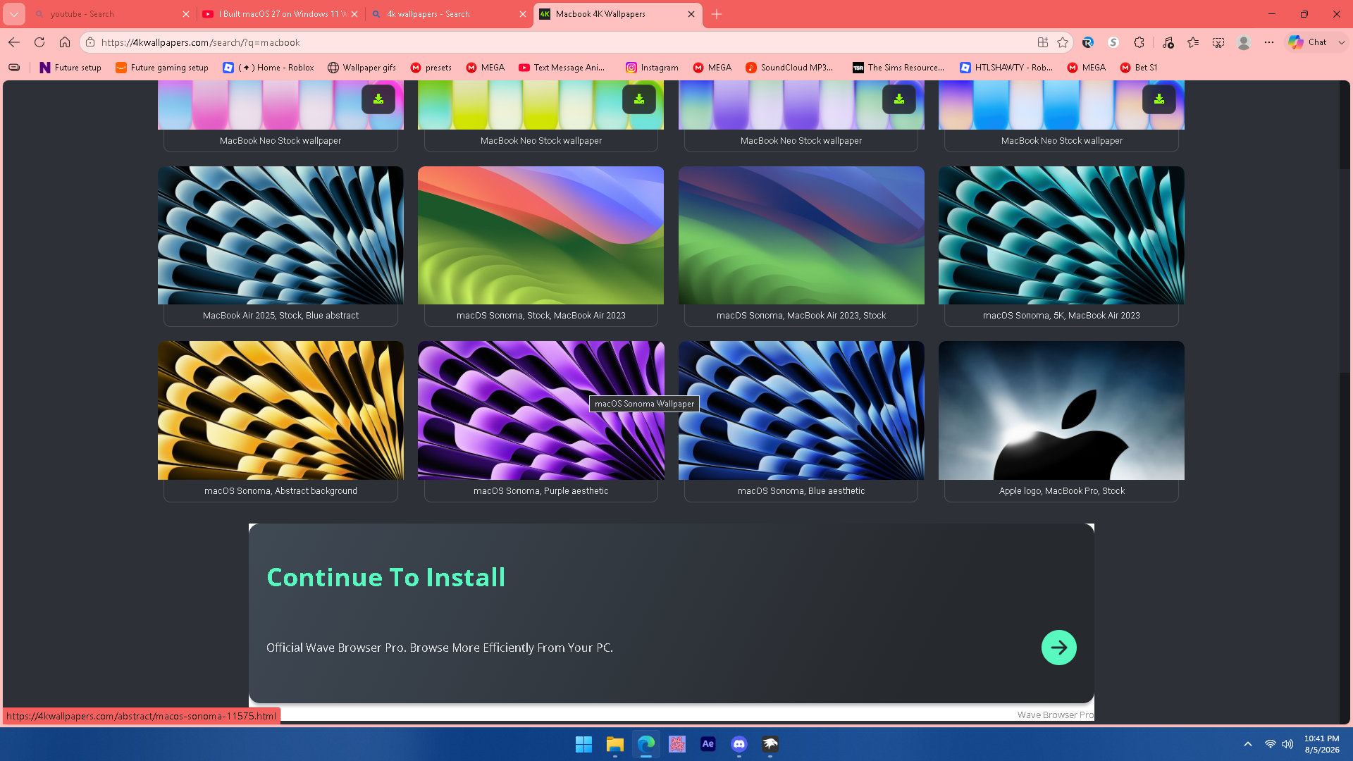1353x761 pixels.
Task: Open the Home - Roblox bookmark
Action: click(268, 68)
